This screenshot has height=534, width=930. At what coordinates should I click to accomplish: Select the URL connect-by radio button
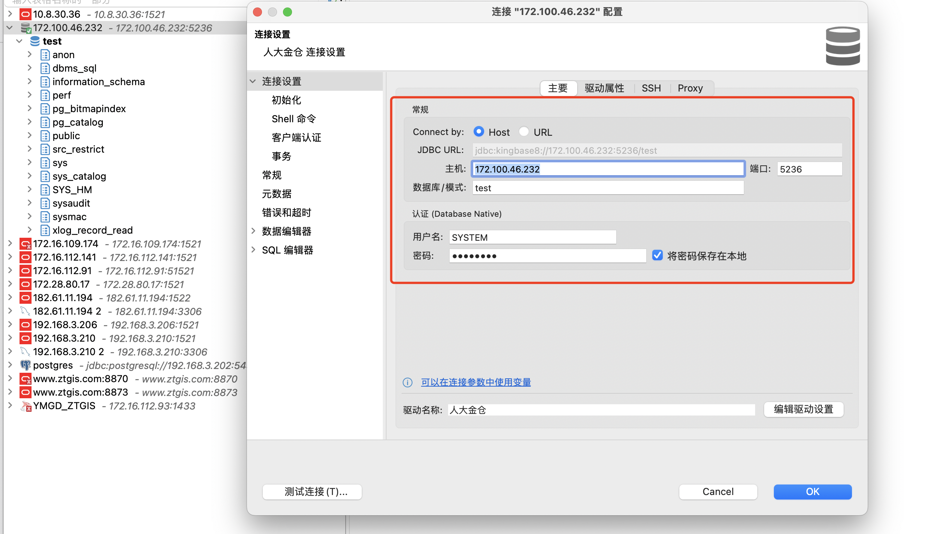(x=524, y=132)
